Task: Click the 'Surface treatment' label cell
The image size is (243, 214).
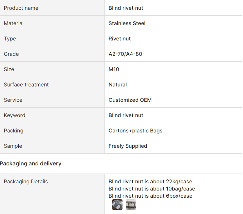Action: pos(26,84)
